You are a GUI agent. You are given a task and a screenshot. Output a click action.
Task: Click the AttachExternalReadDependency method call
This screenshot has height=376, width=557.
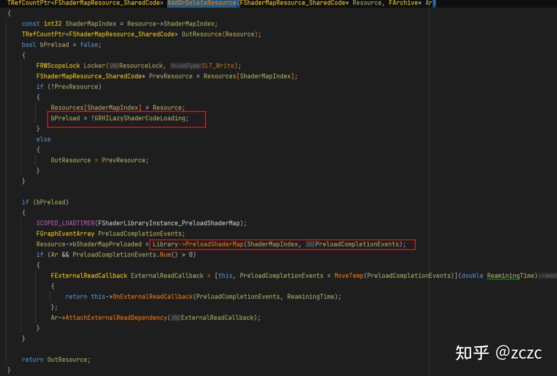click(x=116, y=318)
